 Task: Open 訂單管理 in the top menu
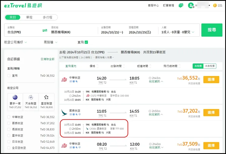(x=169, y=6)
